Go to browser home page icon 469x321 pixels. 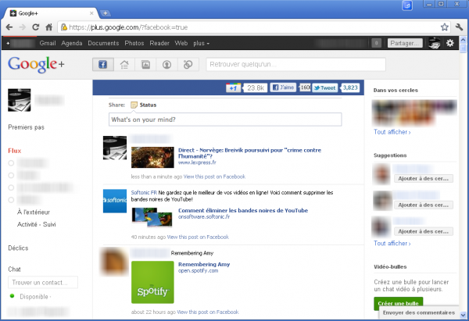[x=48, y=27]
